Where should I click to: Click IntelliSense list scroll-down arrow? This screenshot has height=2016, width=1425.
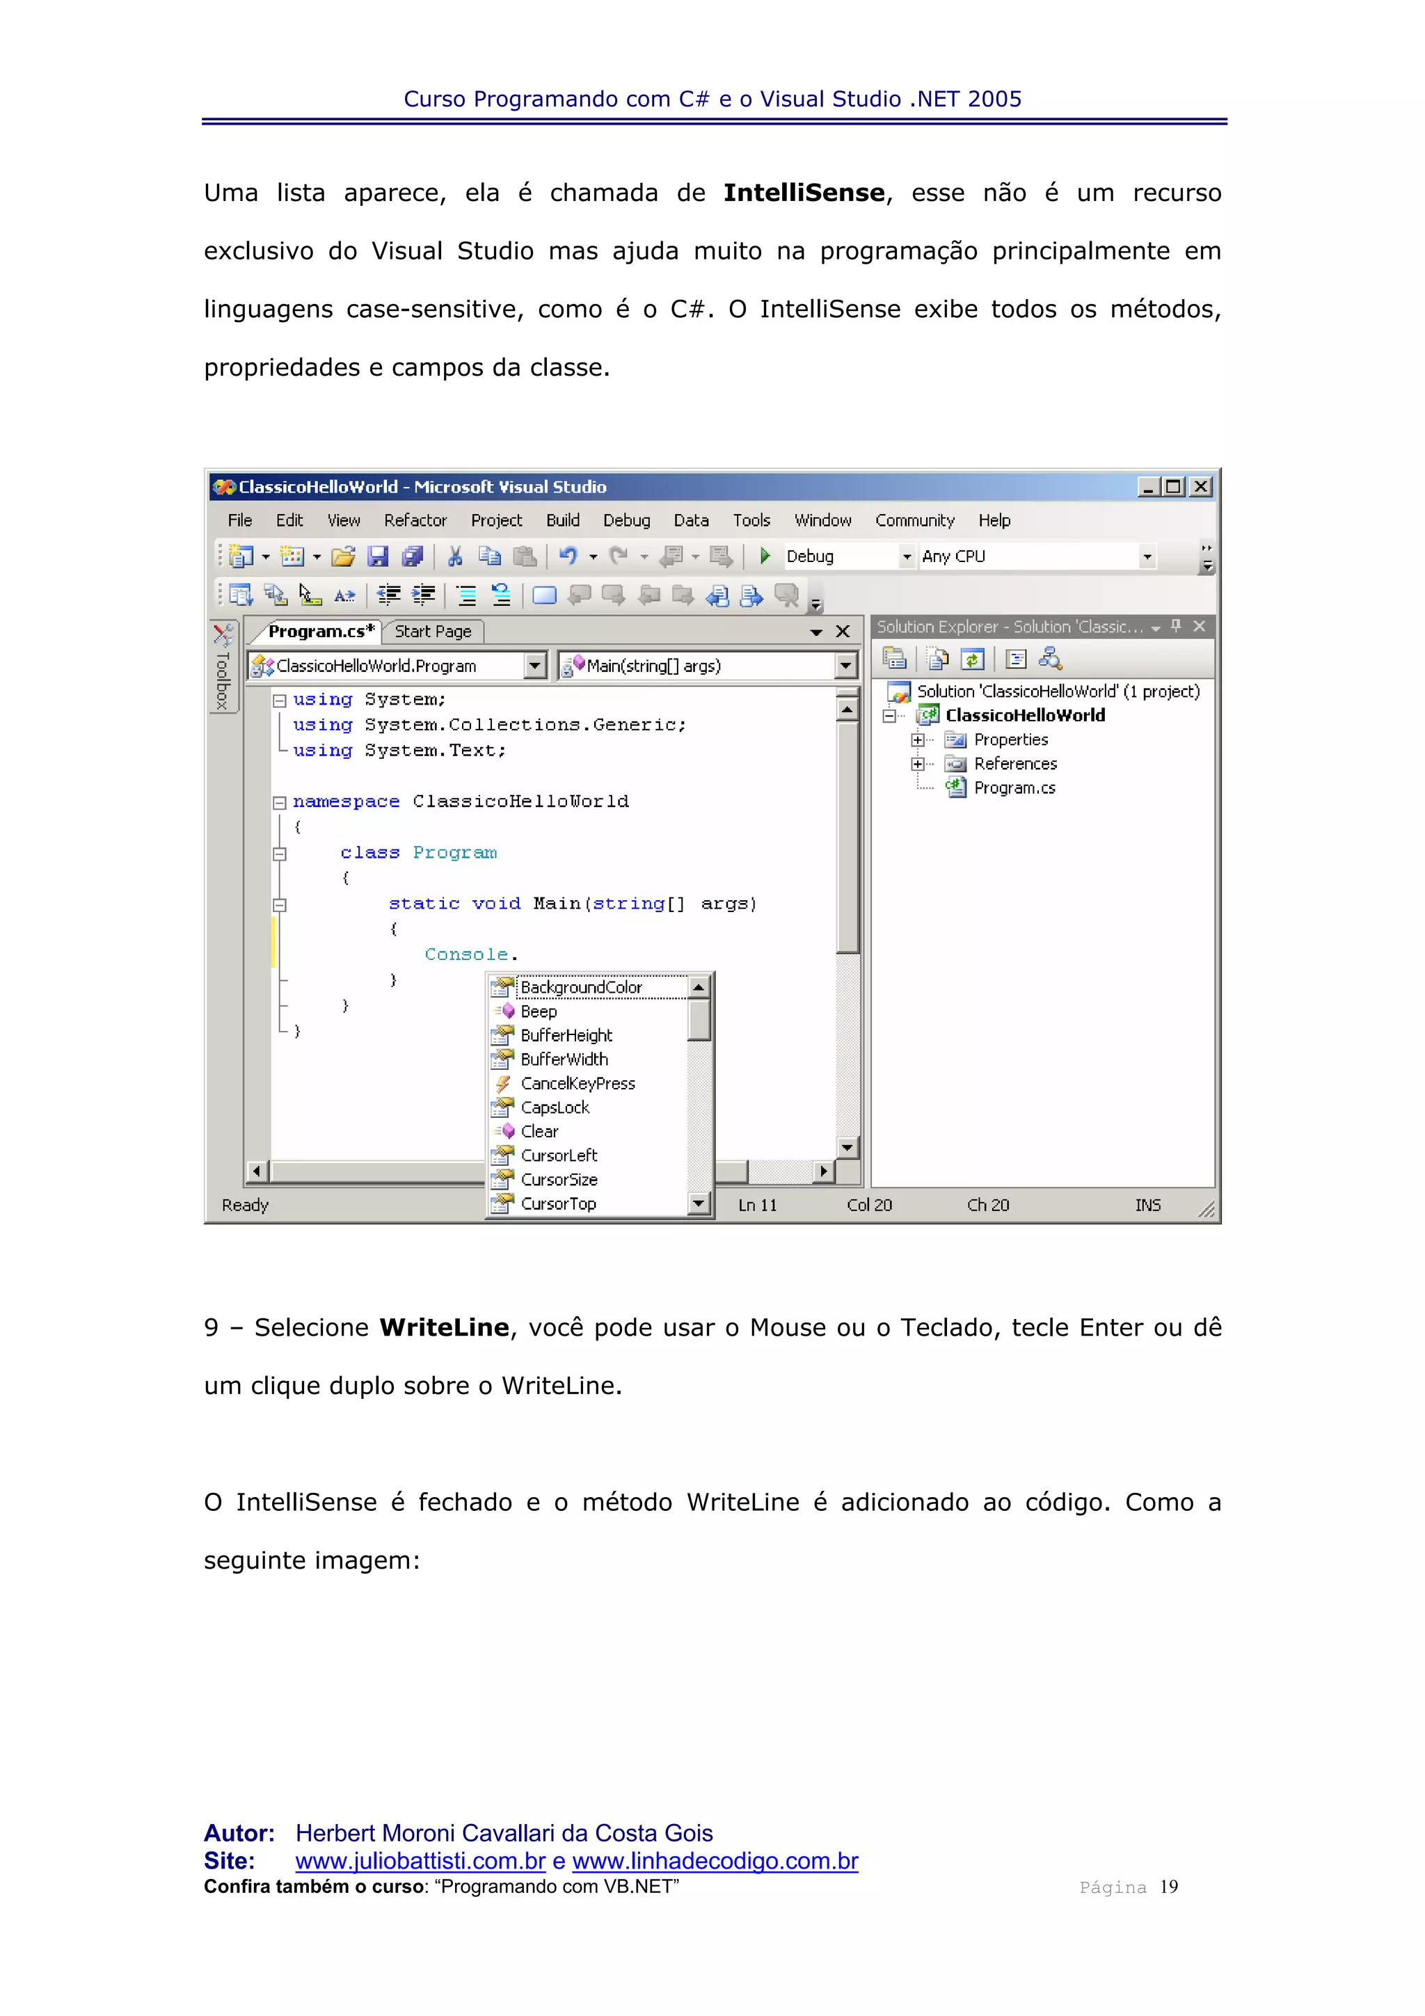pyautogui.click(x=699, y=1203)
